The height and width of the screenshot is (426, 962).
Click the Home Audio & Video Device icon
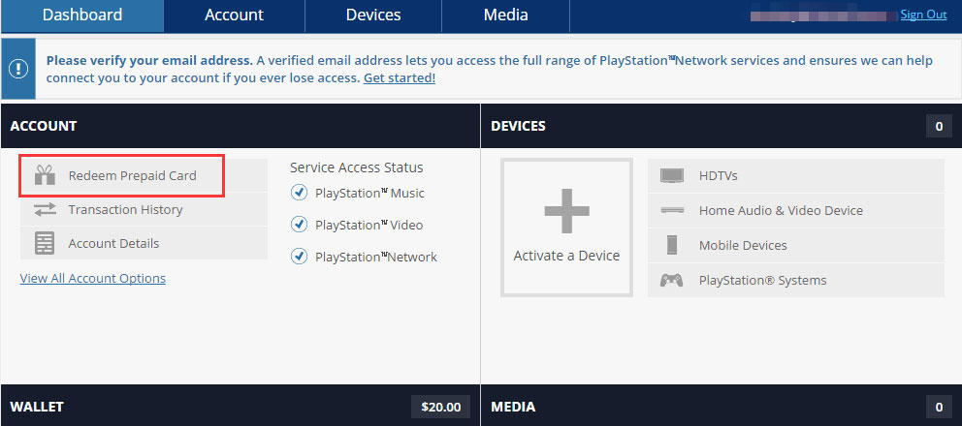pos(672,210)
